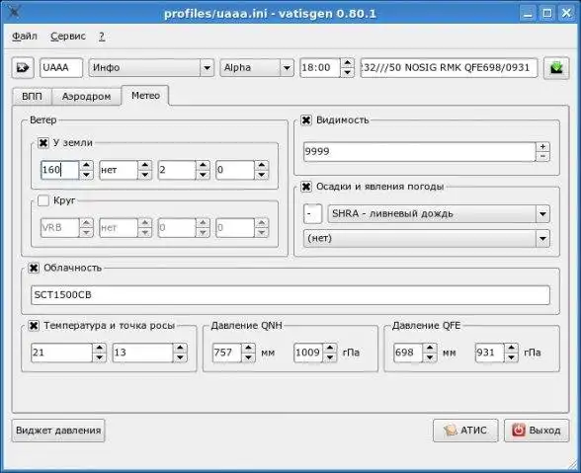Minimize the vatisgen window
The height and width of the screenshot is (473, 581).
(x=528, y=14)
